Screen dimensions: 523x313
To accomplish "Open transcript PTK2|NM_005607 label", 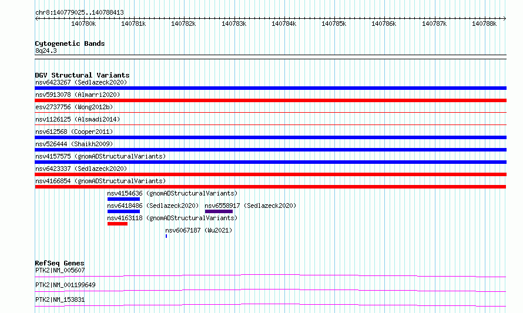I will click(x=60, y=270).
